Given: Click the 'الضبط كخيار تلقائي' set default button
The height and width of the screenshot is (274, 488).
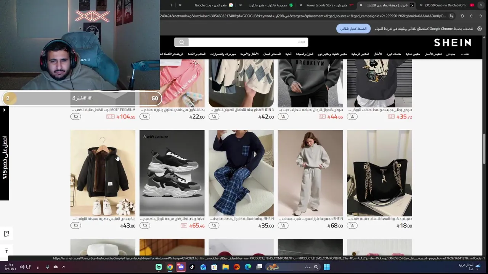Looking at the screenshot, I should pos(353,29).
